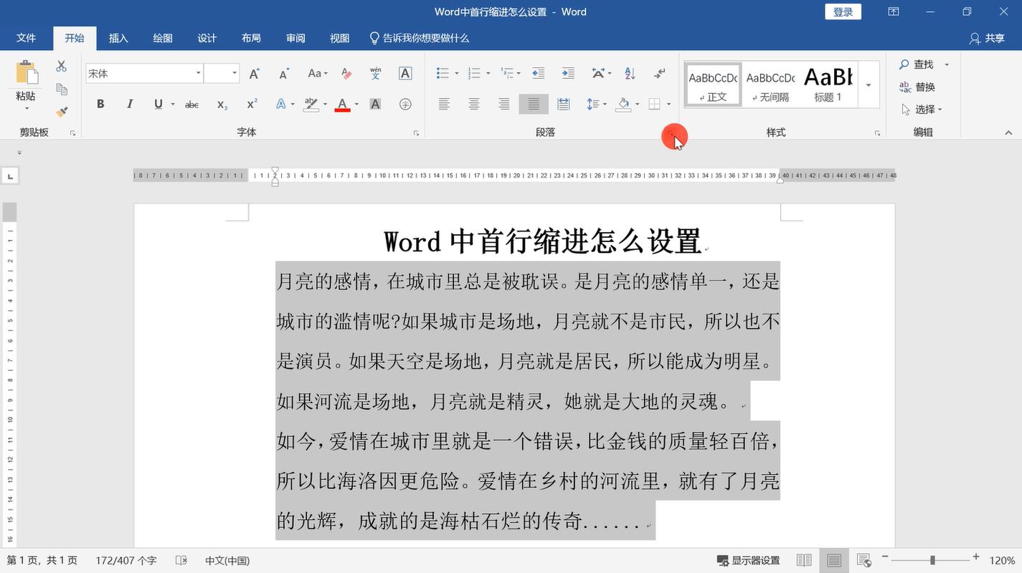Center the paragraph text
The width and height of the screenshot is (1022, 573).
point(474,105)
